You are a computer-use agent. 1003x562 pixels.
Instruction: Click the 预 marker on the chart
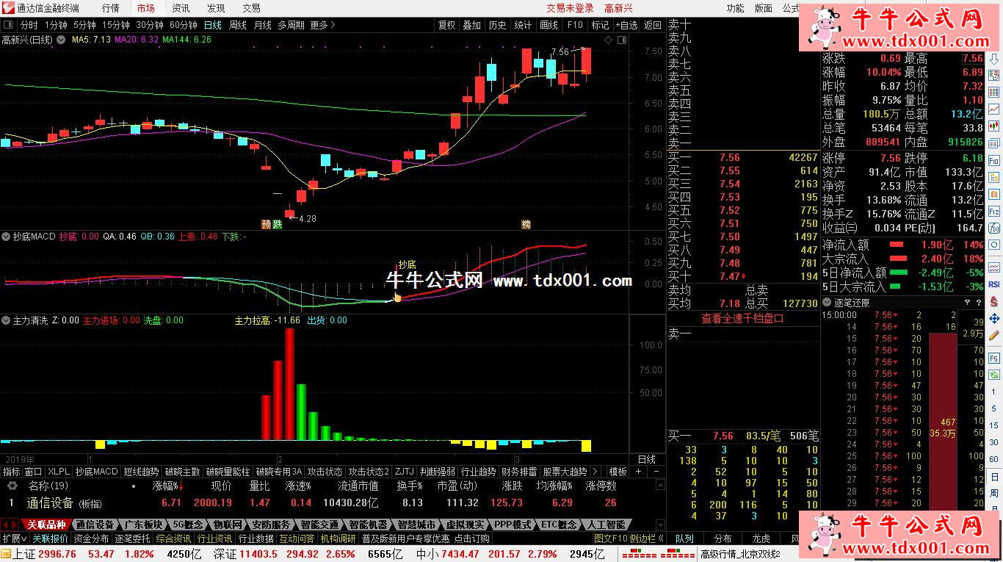(x=266, y=223)
